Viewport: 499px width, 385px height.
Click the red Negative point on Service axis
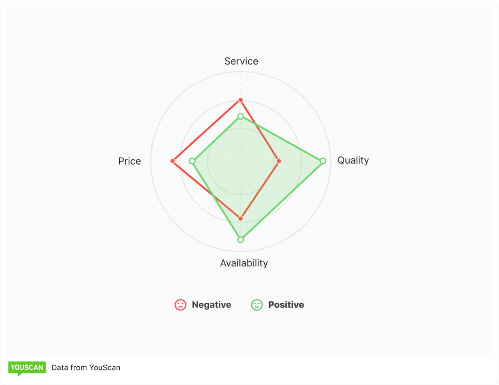[241, 100]
